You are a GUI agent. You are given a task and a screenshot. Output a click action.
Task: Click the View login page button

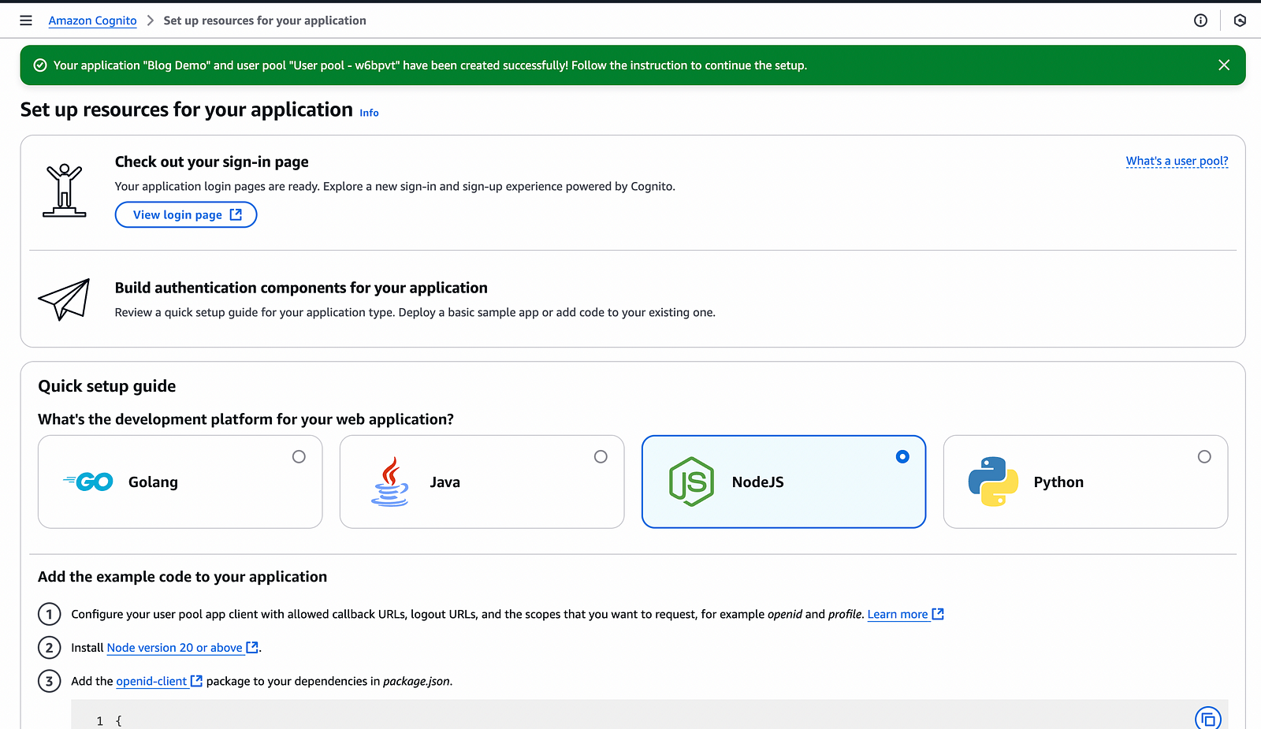point(186,214)
